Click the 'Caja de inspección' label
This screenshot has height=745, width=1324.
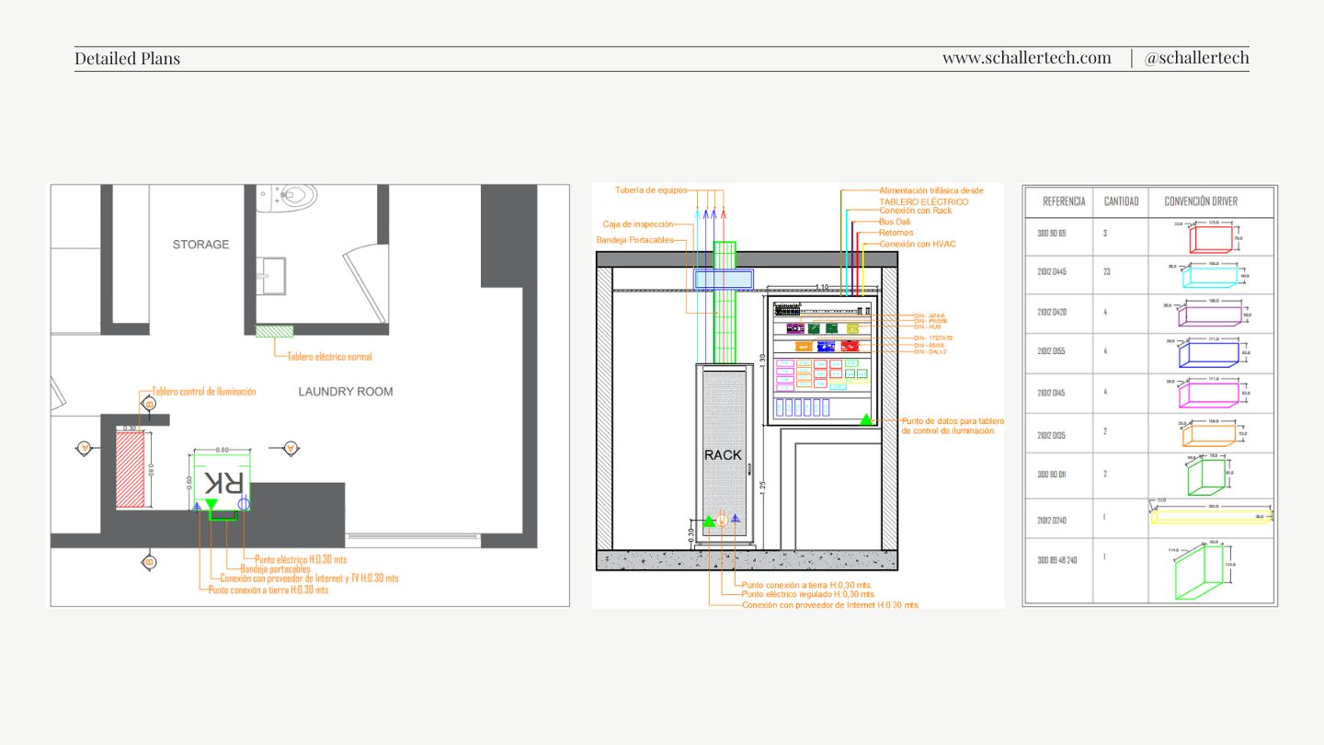tap(637, 223)
